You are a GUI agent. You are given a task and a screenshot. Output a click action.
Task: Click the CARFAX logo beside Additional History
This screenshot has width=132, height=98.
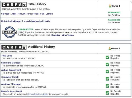(14, 47)
